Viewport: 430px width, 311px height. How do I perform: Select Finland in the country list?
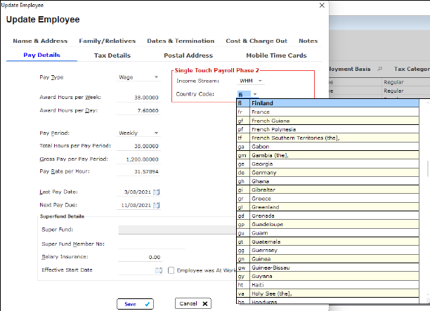click(x=327, y=103)
